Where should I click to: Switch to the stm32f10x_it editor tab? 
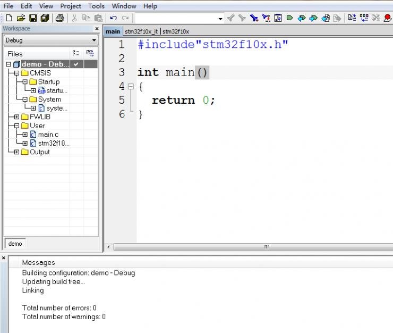point(141,31)
